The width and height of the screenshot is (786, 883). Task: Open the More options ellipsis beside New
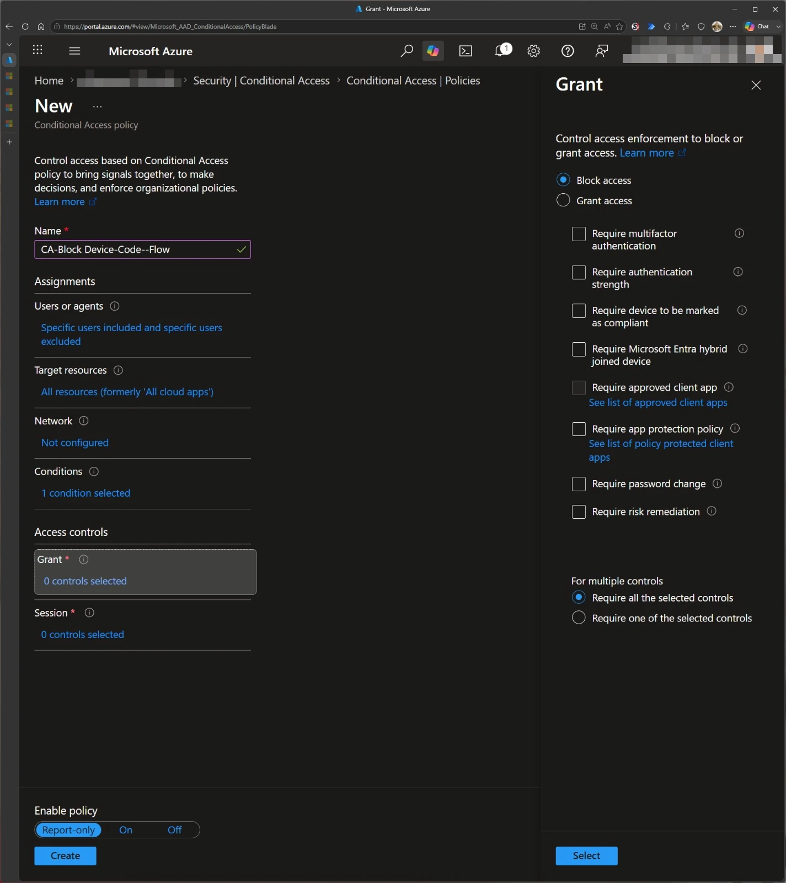[98, 107]
